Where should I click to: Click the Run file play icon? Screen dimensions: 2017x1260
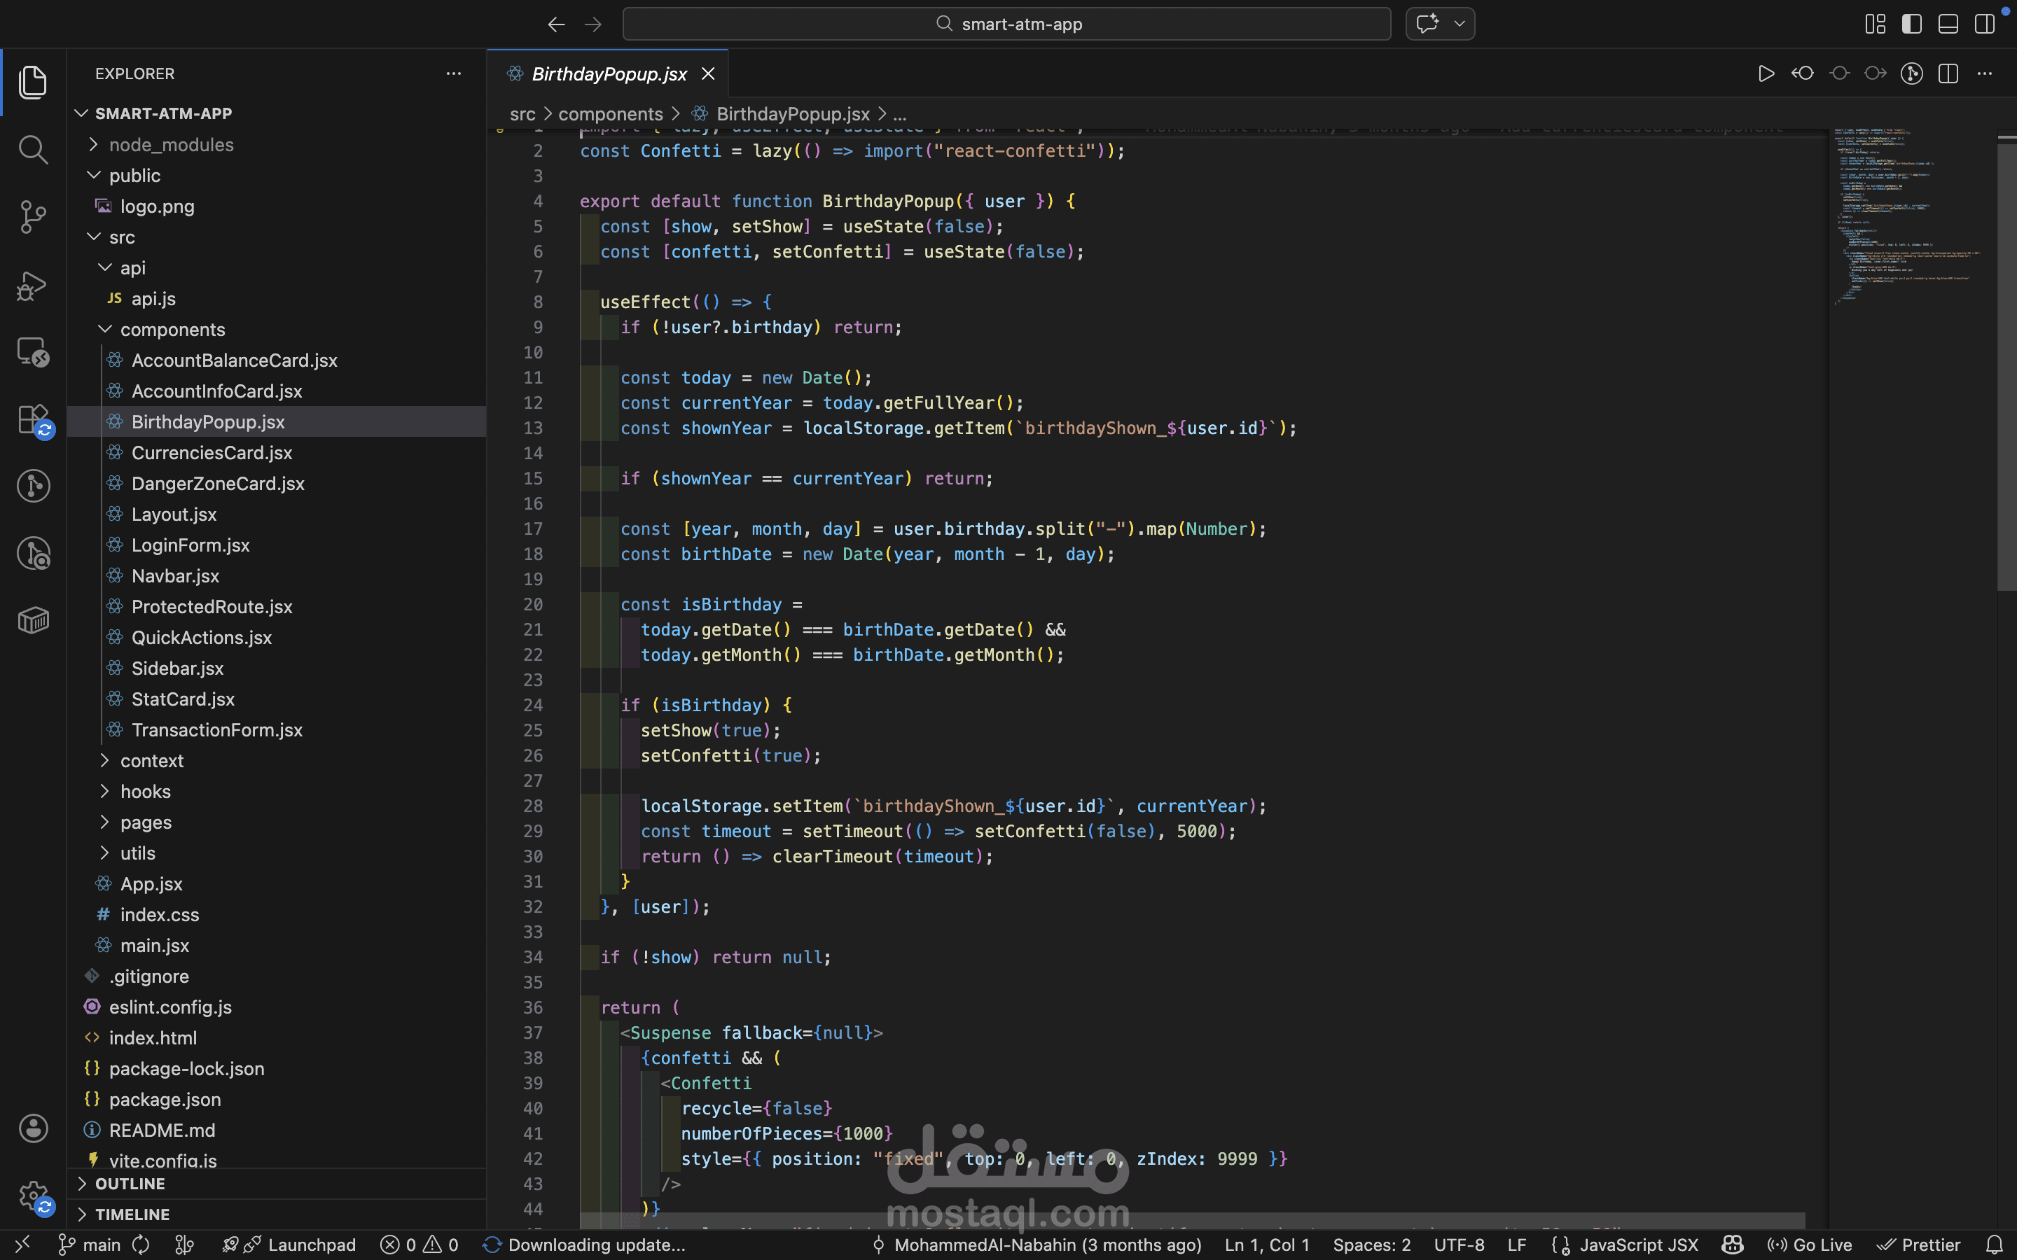pyautogui.click(x=1766, y=73)
